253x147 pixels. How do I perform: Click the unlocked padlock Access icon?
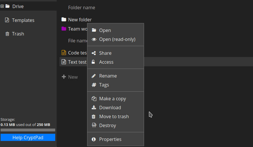tap(93, 62)
